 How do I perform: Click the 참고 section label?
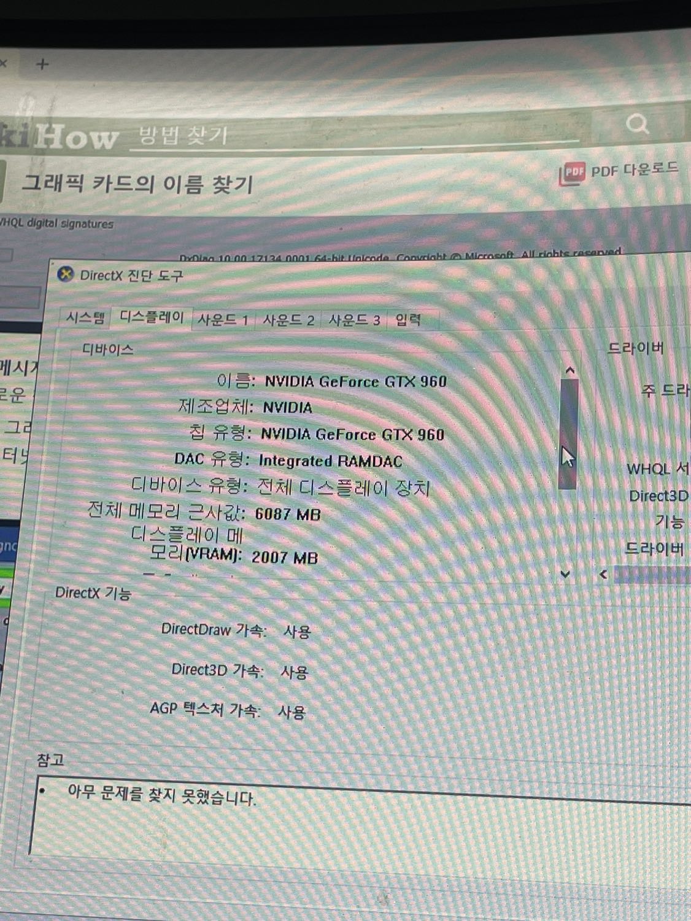(x=50, y=760)
